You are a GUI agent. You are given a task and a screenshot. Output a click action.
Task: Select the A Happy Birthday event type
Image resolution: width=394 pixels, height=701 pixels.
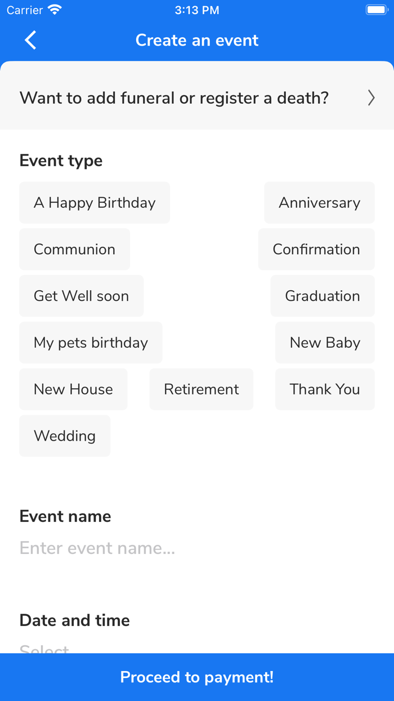pyautogui.click(x=95, y=203)
